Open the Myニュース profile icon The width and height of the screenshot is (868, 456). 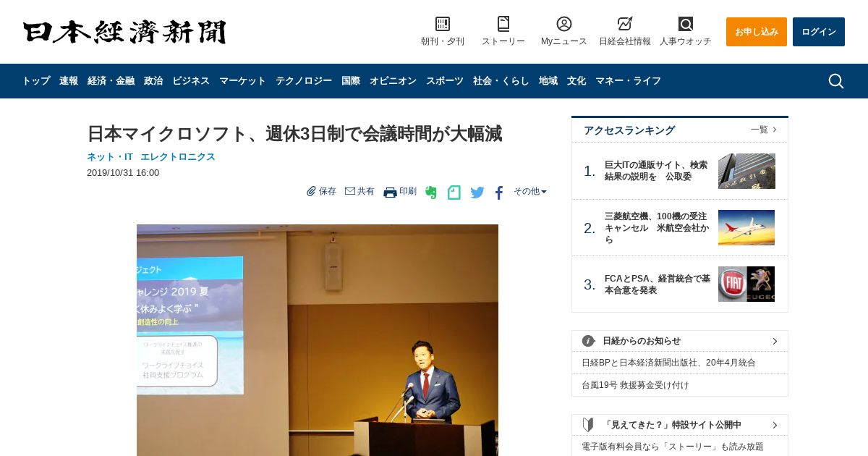[x=564, y=24]
